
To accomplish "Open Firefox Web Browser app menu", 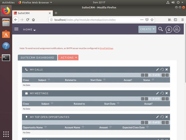I will (35, 2).
